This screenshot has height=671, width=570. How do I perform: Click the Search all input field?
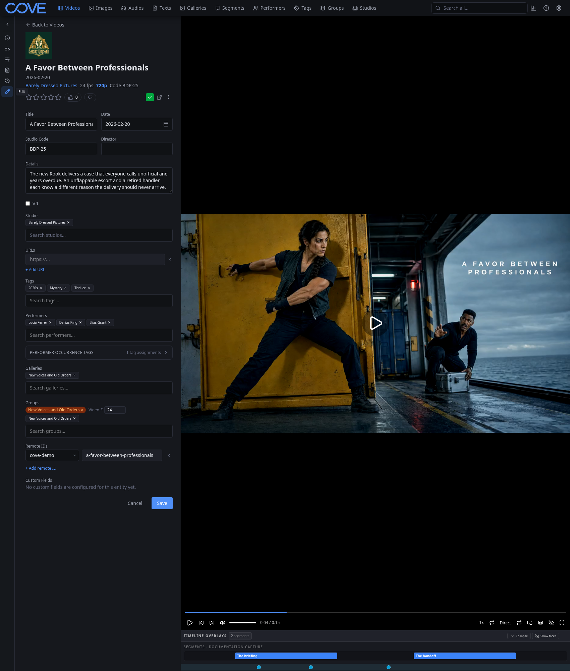click(479, 8)
